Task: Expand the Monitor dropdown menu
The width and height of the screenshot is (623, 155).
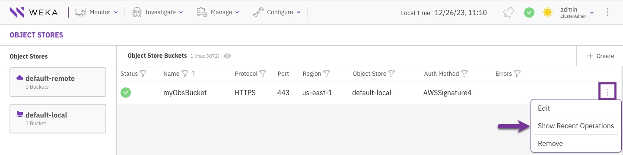Action: (x=97, y=12)
